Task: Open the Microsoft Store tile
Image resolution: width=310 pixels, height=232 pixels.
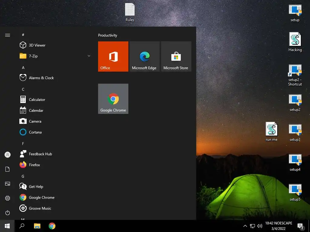Action: coord(176,56)
